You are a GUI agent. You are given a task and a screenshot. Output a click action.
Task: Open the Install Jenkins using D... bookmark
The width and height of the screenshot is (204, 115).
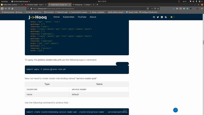pyautogui.click(x=115, y=12)
